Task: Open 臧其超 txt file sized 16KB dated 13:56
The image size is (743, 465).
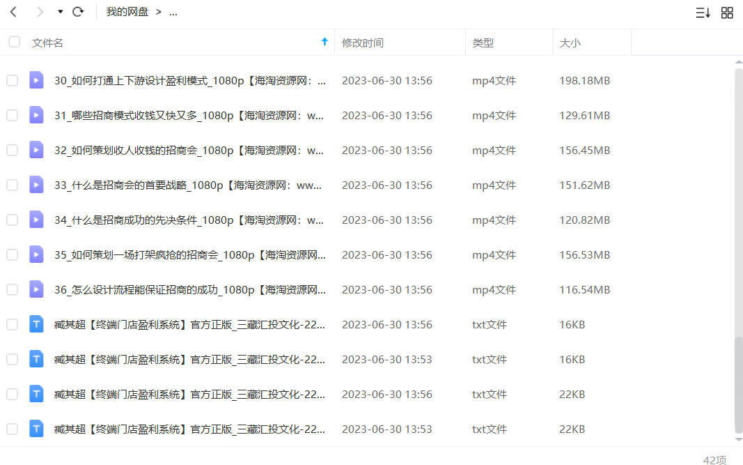Action: tap(189, 325)
